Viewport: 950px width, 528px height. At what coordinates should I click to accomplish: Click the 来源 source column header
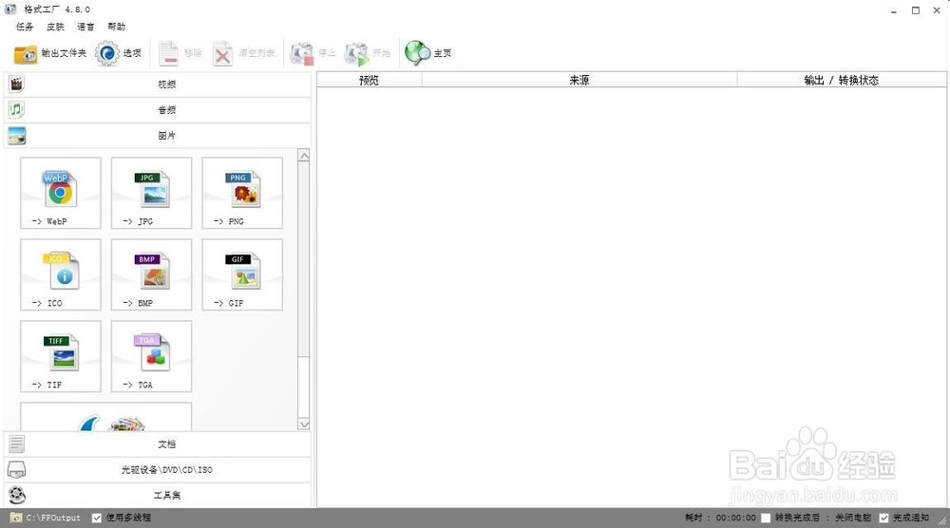coord(579,80)
